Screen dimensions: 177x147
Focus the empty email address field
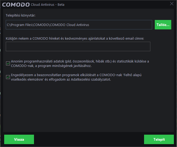pos(78,46)
